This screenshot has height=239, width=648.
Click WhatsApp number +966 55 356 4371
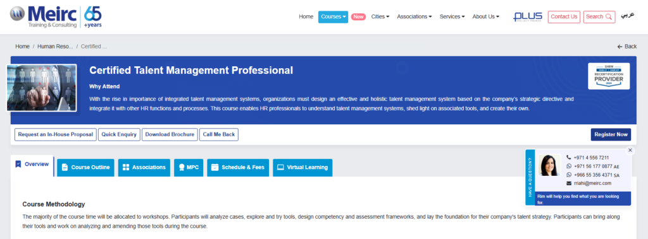[x=593, y=175]
